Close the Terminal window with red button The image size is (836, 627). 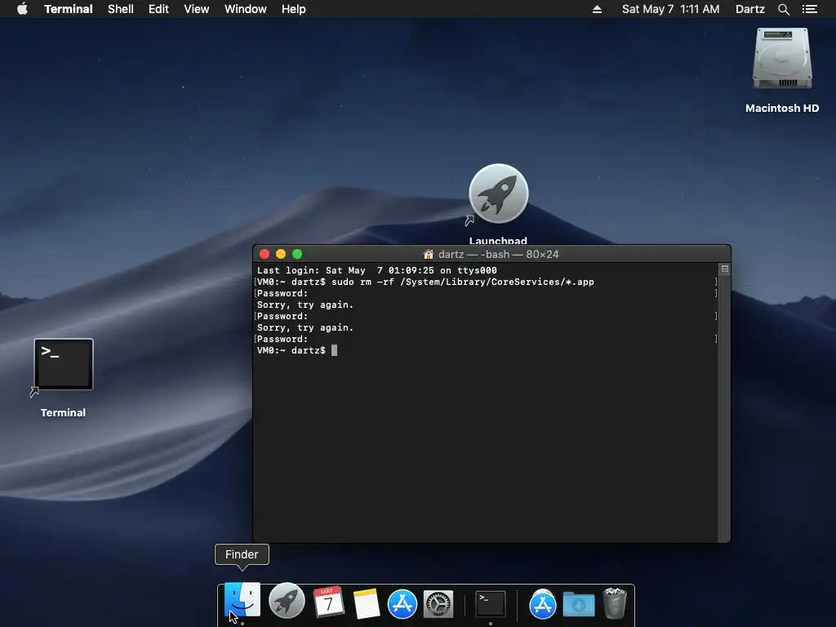[x=265, y=255]
